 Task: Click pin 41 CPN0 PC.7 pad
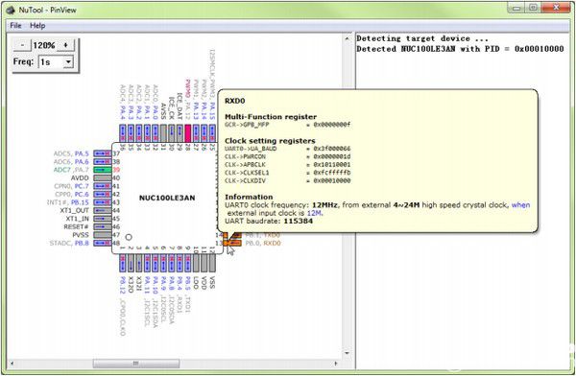102,186
